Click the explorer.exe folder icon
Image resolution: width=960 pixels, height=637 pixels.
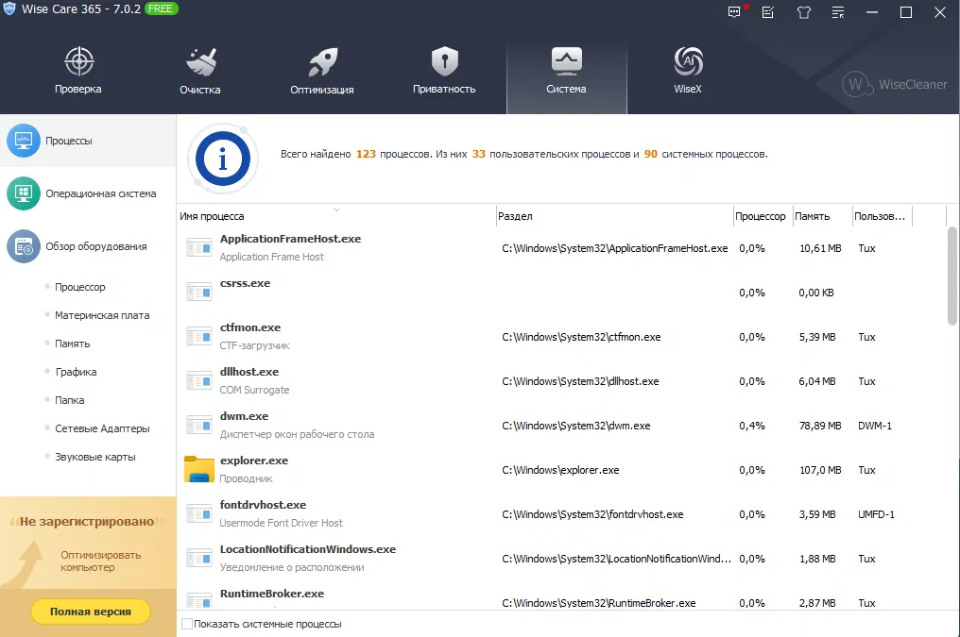coord(199,470)
